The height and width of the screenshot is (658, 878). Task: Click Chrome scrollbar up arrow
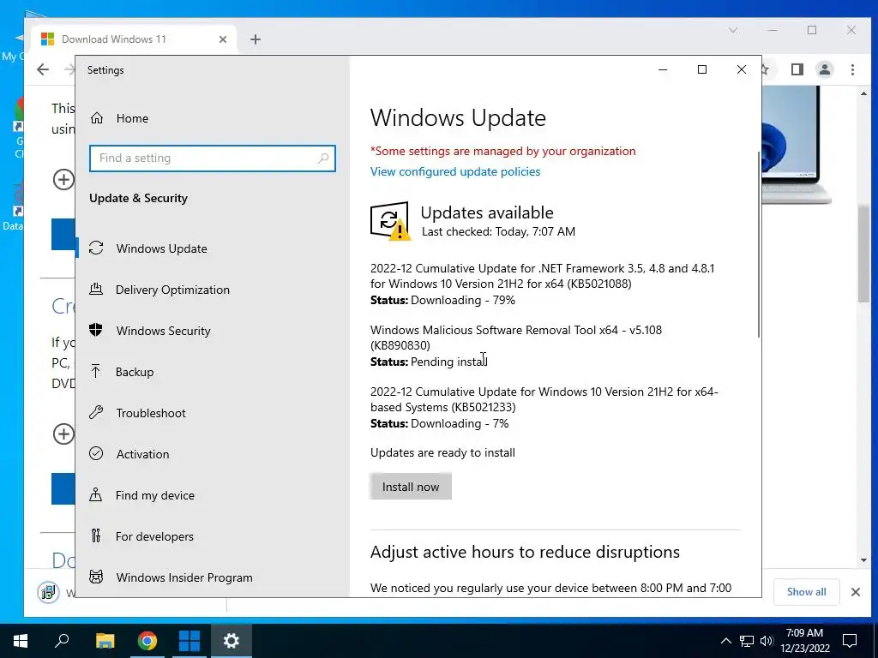pyautogui.click(x=863, y=93)
